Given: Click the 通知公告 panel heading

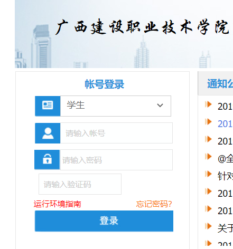Looking at the screenshot, I should pos(220,83).
